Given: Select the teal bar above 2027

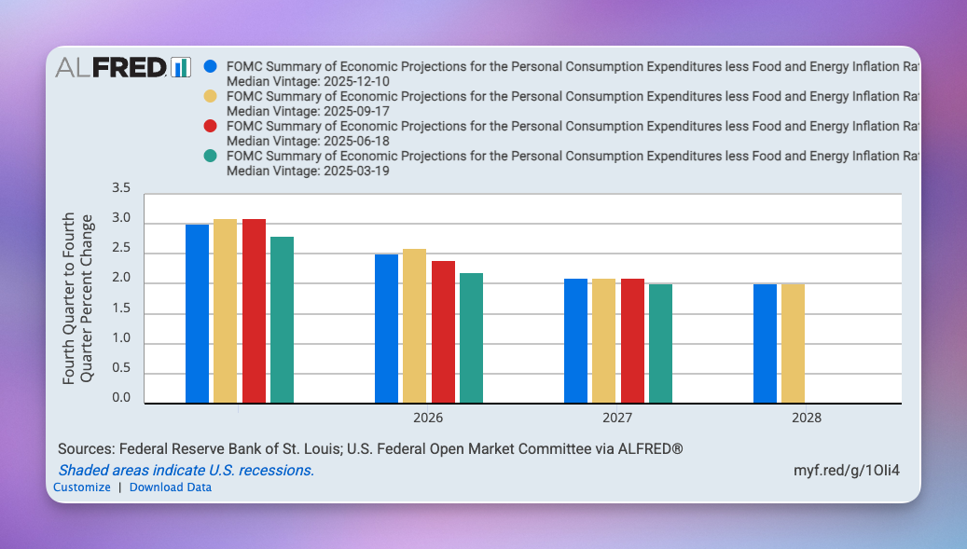Looking at the screenshot, I should click(660, 343).
